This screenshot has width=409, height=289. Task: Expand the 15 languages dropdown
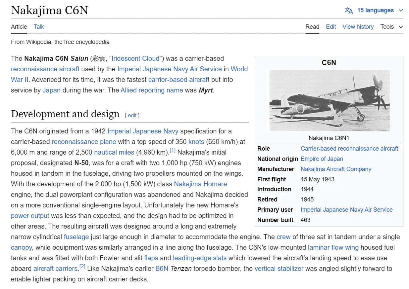click(x=376, y=10)
